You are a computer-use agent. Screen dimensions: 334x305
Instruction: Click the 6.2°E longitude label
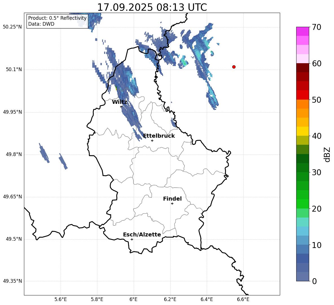click(x=170, y=299)
